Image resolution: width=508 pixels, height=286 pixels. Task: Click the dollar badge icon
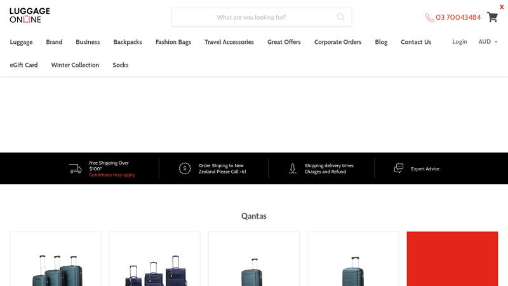(185, 168)
